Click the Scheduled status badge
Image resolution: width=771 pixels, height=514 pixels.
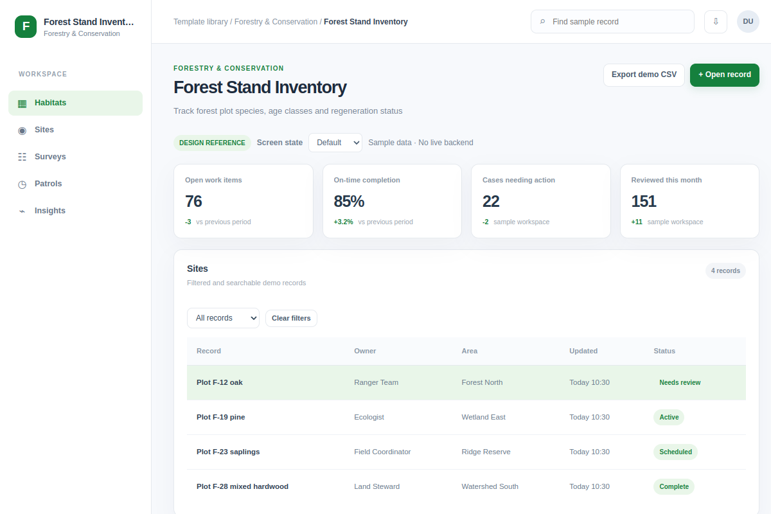pos(675,452)
